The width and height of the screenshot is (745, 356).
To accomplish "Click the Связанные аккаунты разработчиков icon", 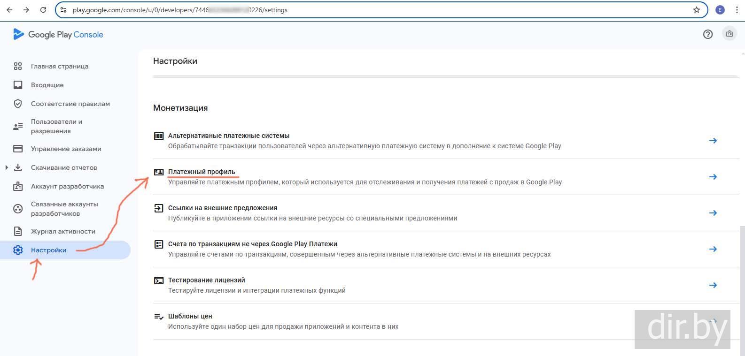I will click(18, 209).
